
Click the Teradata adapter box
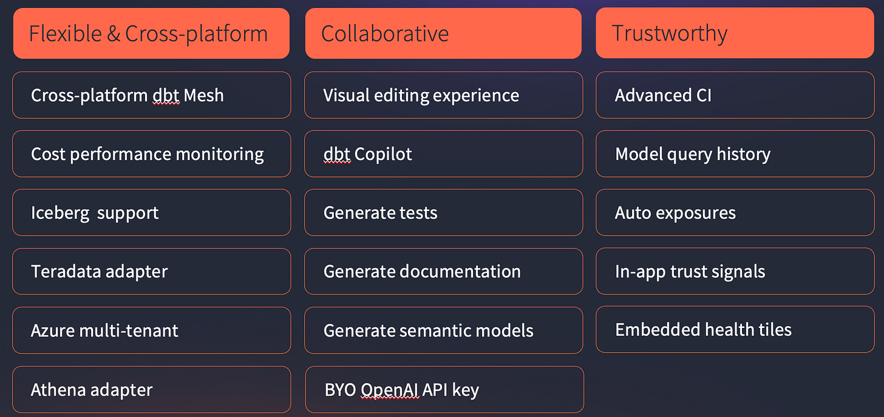[x=151, y=272]
